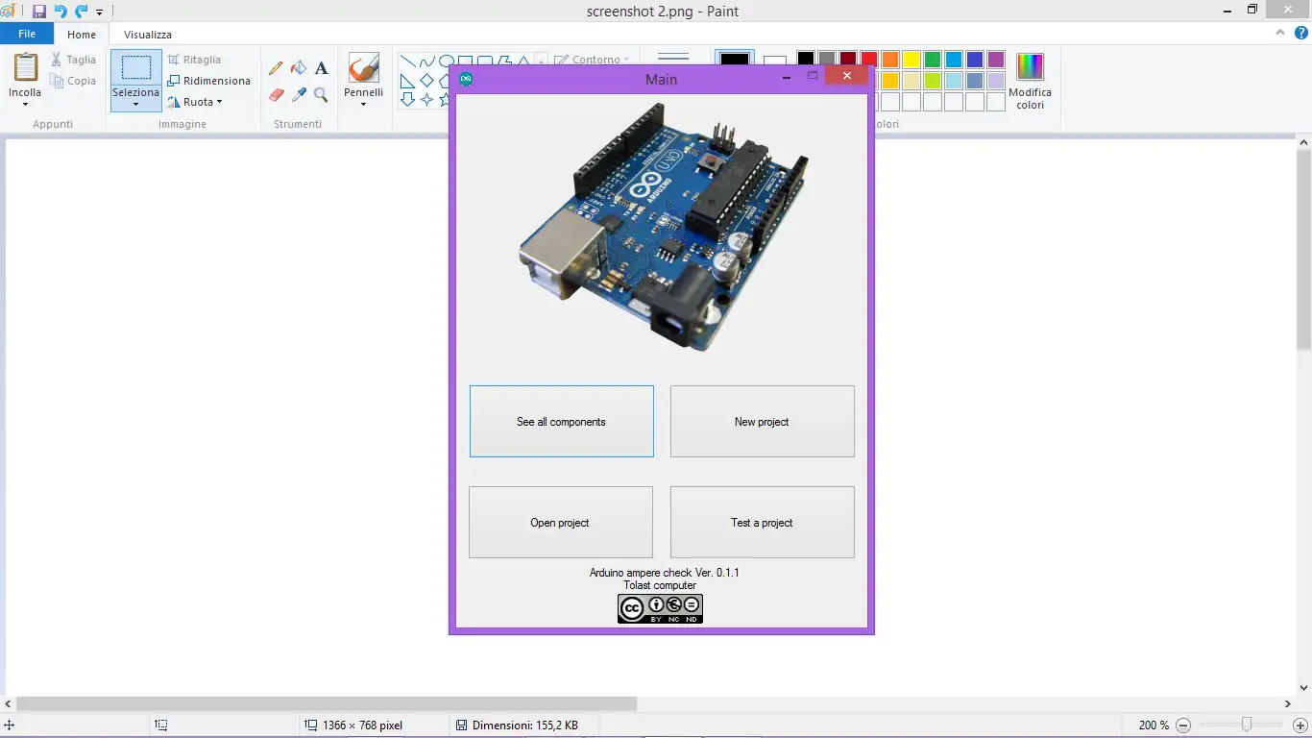Viewport: 1312px width, 738px height.
Task: Click the Undo arrow icon
Action: (61, 12)
